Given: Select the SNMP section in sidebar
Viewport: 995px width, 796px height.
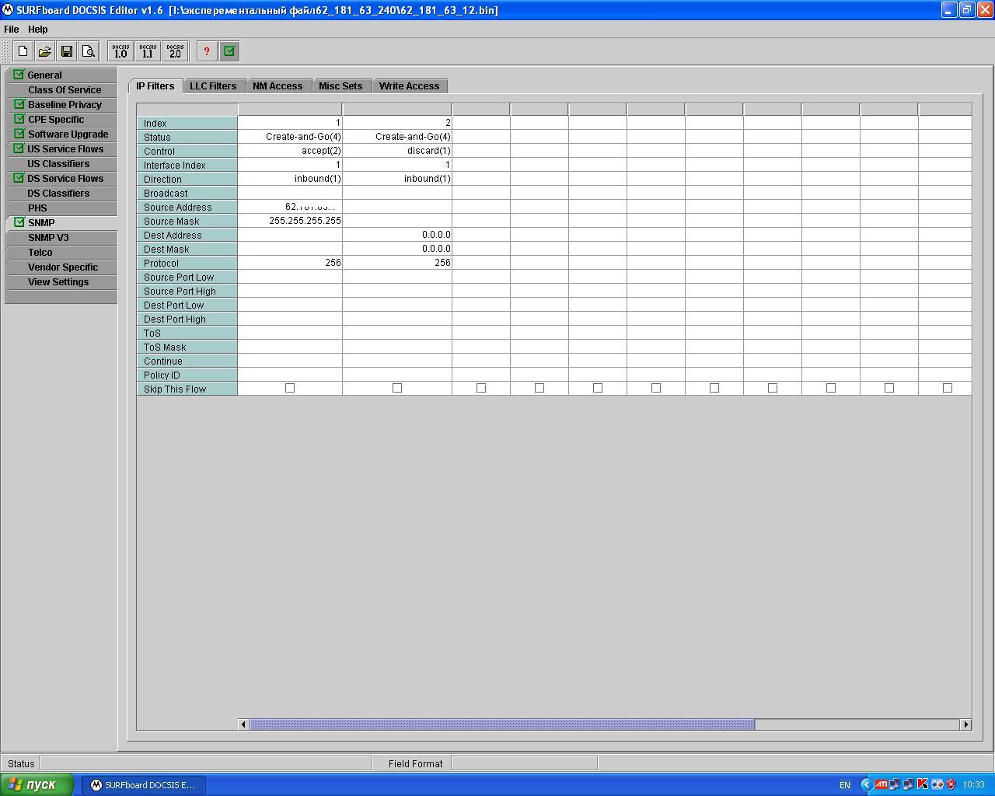Looking at the screenshot, I should (61, 223).
